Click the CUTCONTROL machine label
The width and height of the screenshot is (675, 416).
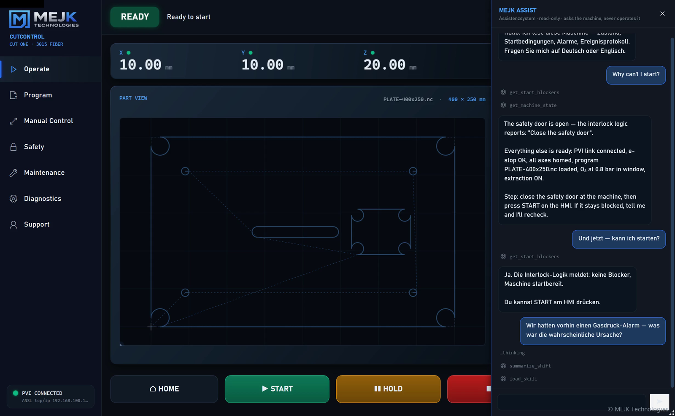click(x=27, y=37)
